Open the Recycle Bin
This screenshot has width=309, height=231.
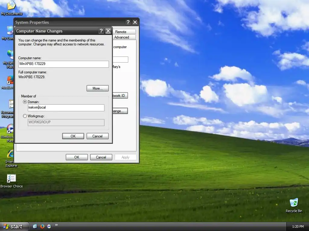(x=294, y=205)
